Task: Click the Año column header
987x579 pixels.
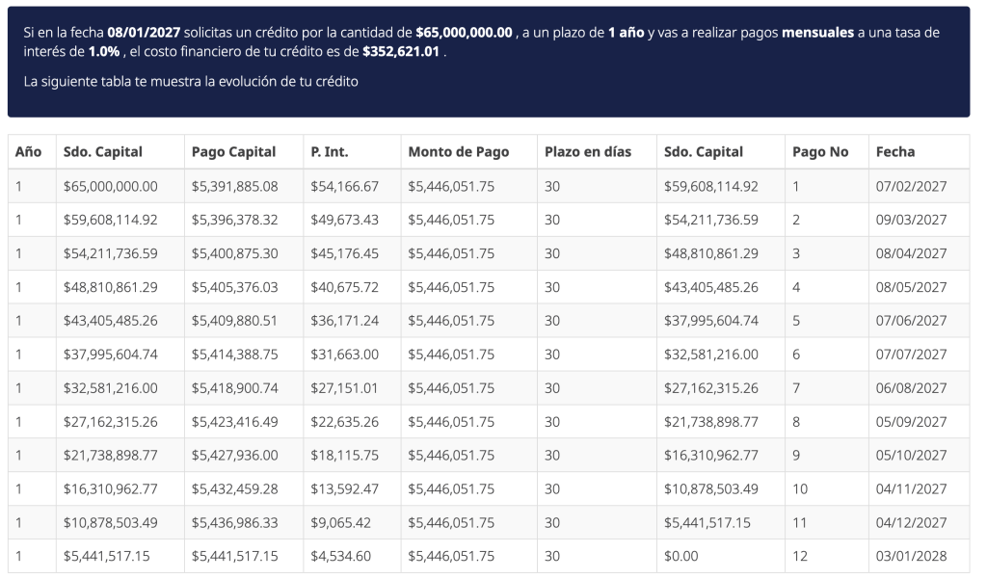Action: [x=28, y=151]
